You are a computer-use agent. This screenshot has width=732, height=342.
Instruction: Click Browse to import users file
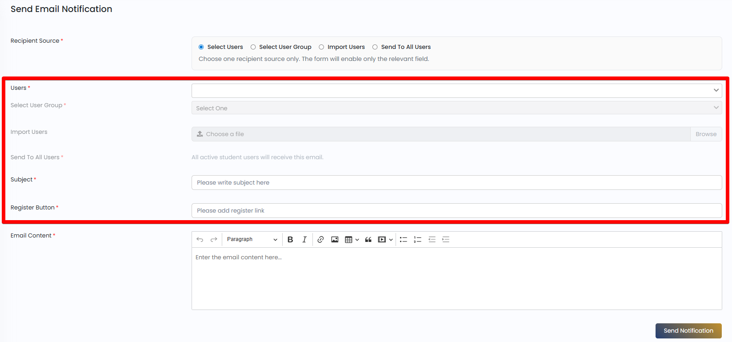click(x=706, y=134)
